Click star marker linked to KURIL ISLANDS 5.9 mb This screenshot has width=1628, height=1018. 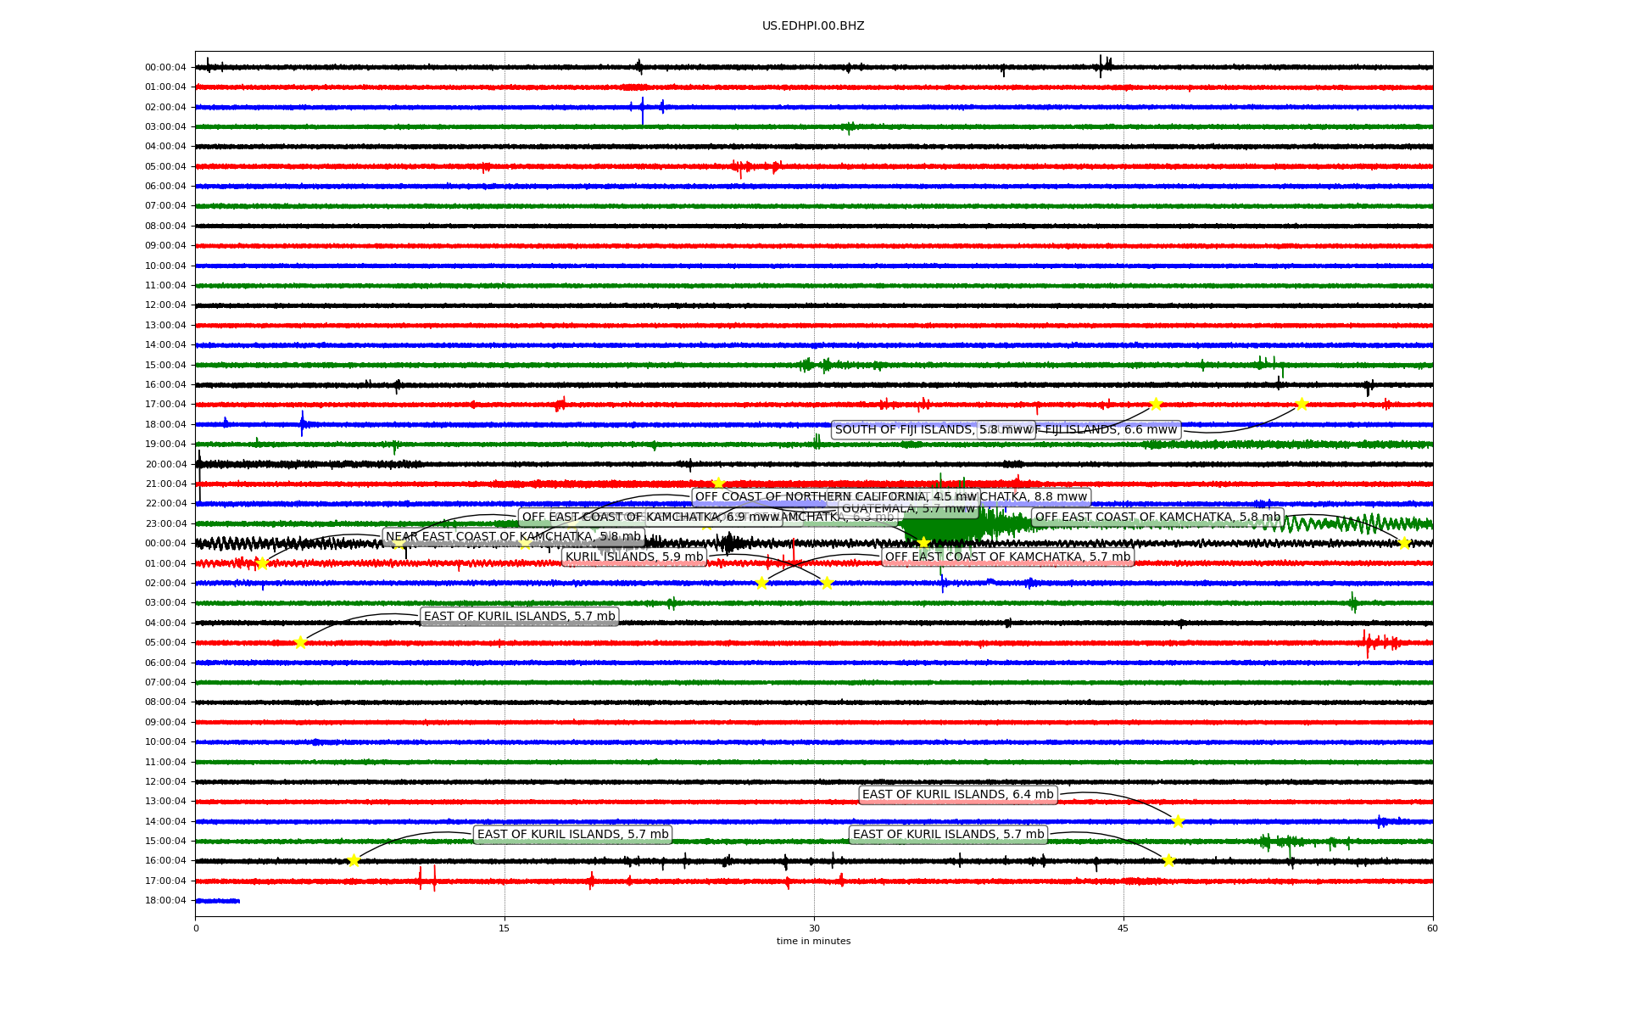pos(827,583)
